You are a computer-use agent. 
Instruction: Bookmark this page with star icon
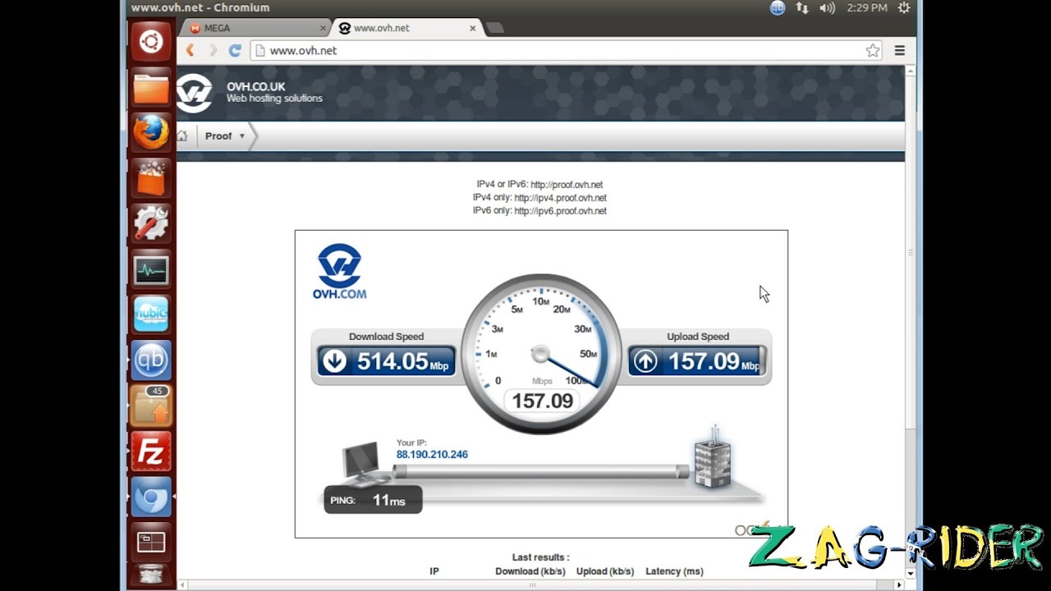pyautogui.click(x=873, y=51)
